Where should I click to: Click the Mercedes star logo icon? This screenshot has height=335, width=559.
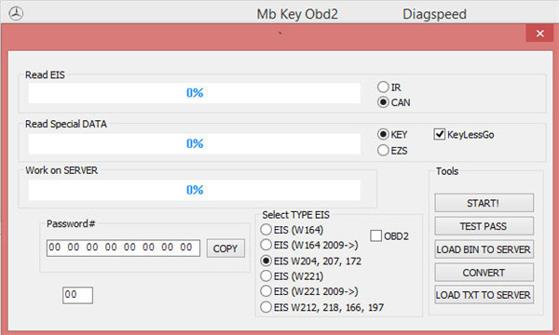coord(16,14)
